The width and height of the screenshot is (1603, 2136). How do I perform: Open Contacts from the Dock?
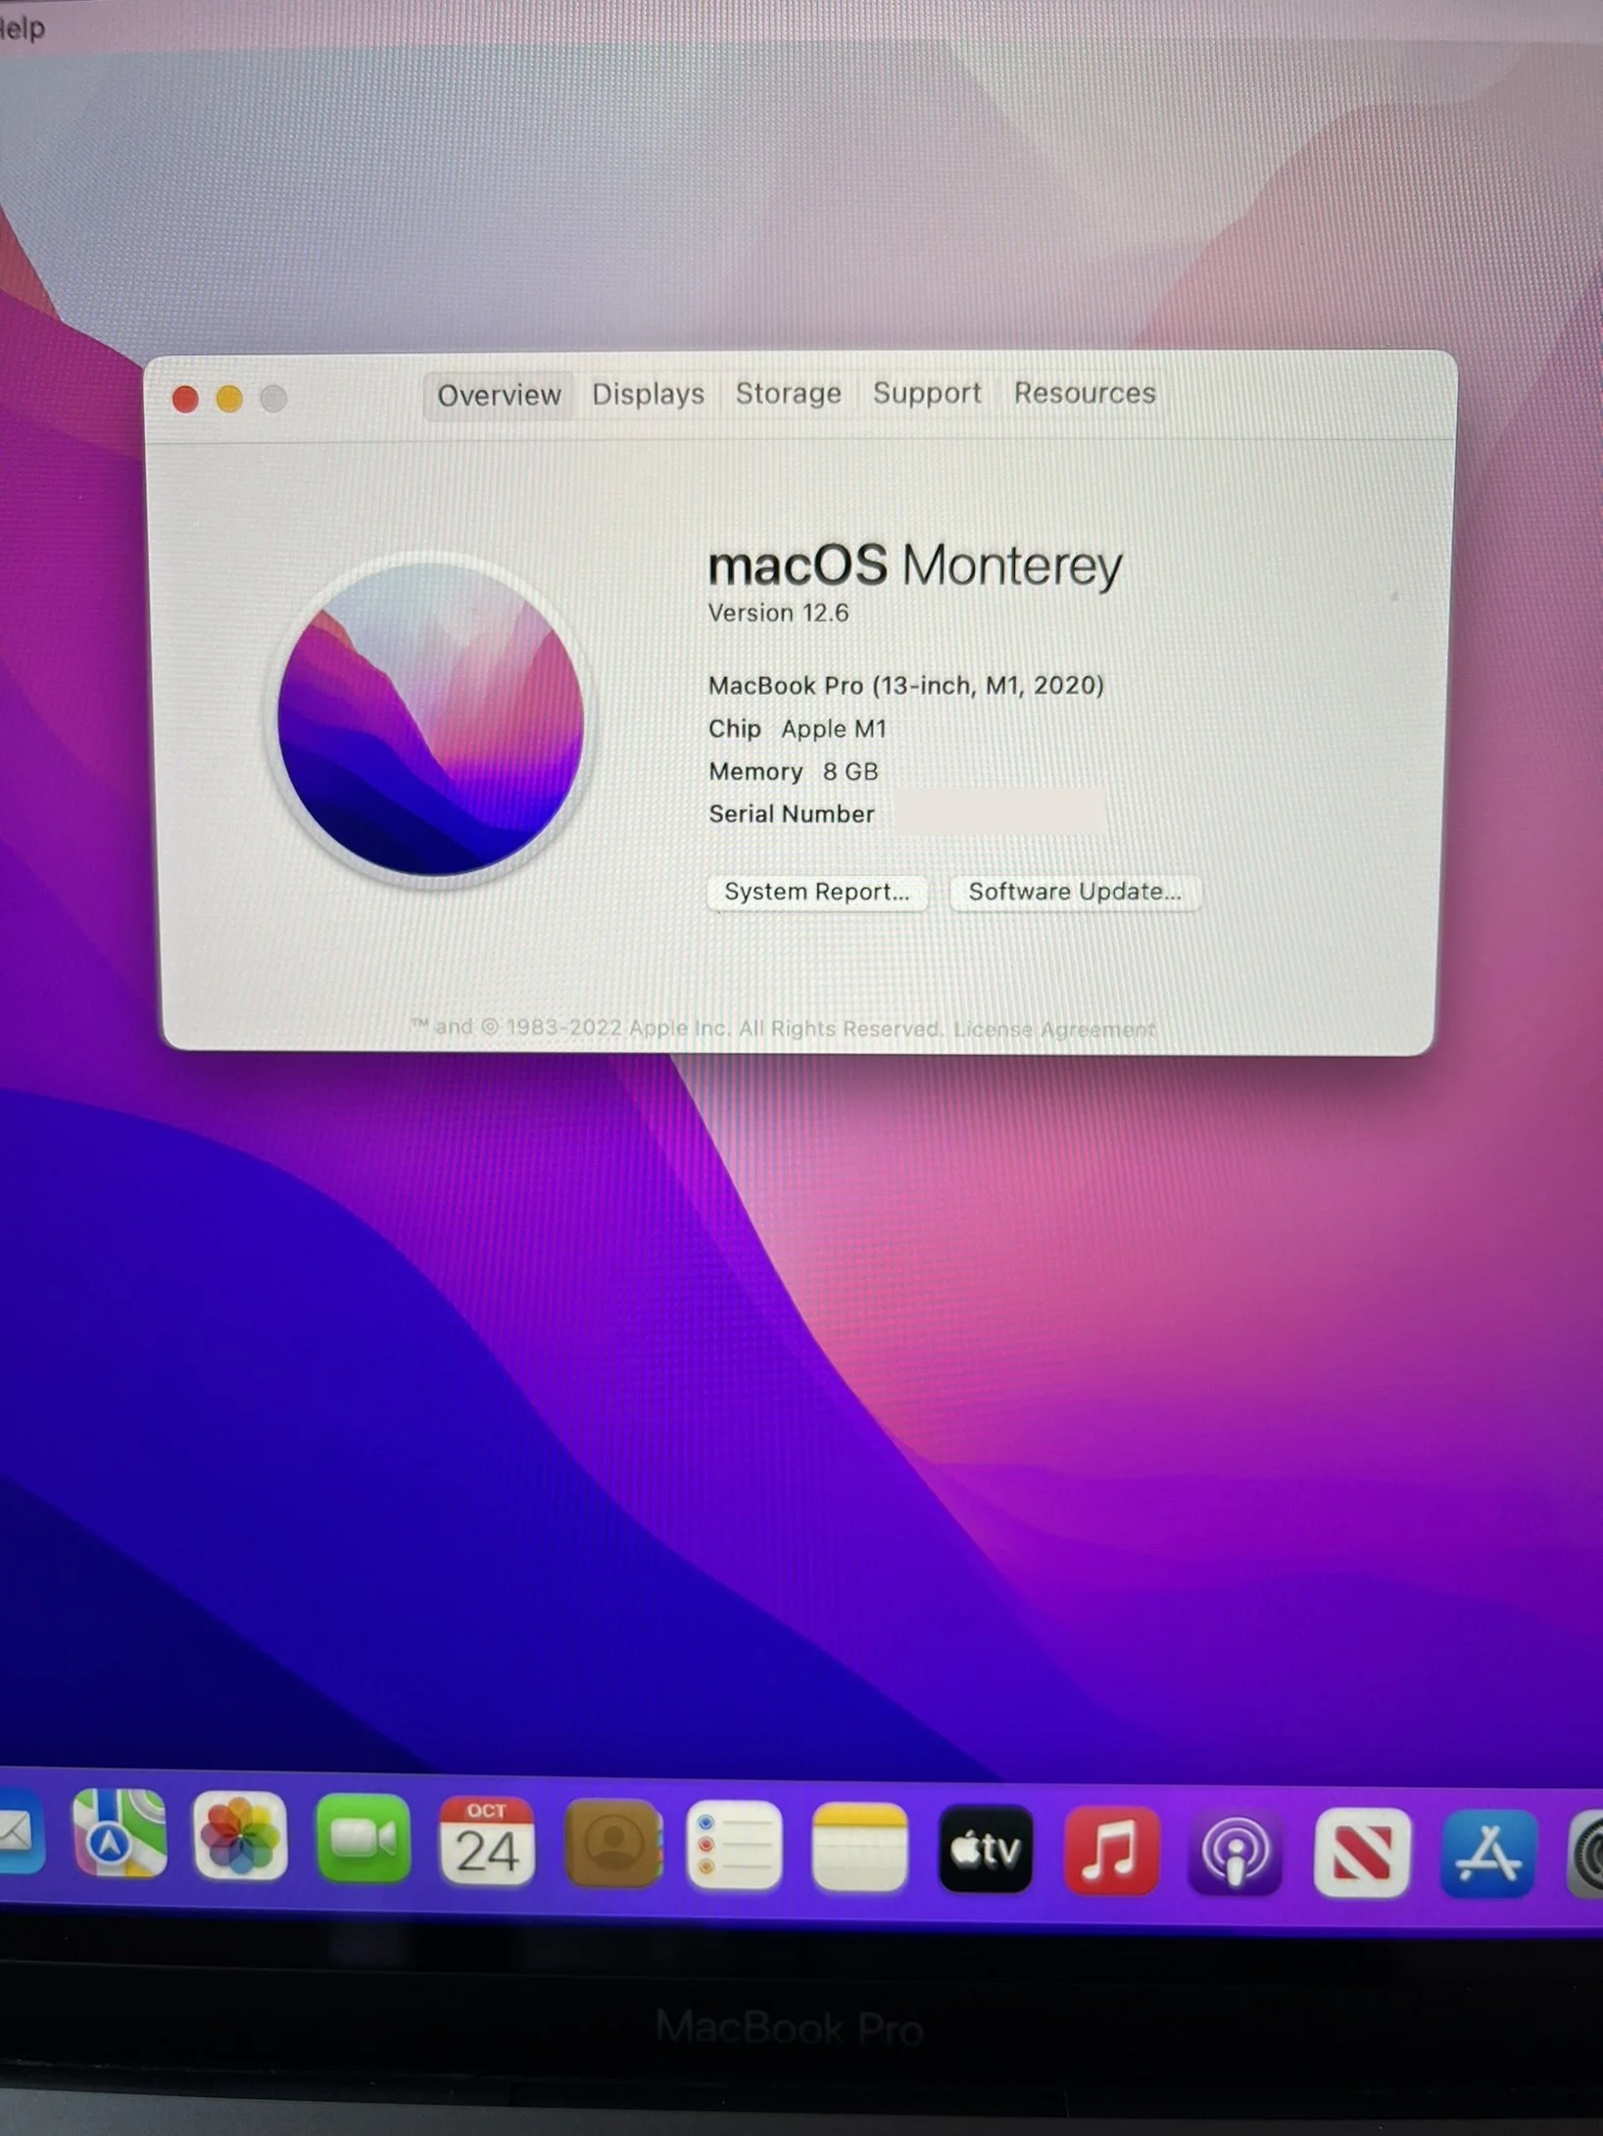point(613,1844)
